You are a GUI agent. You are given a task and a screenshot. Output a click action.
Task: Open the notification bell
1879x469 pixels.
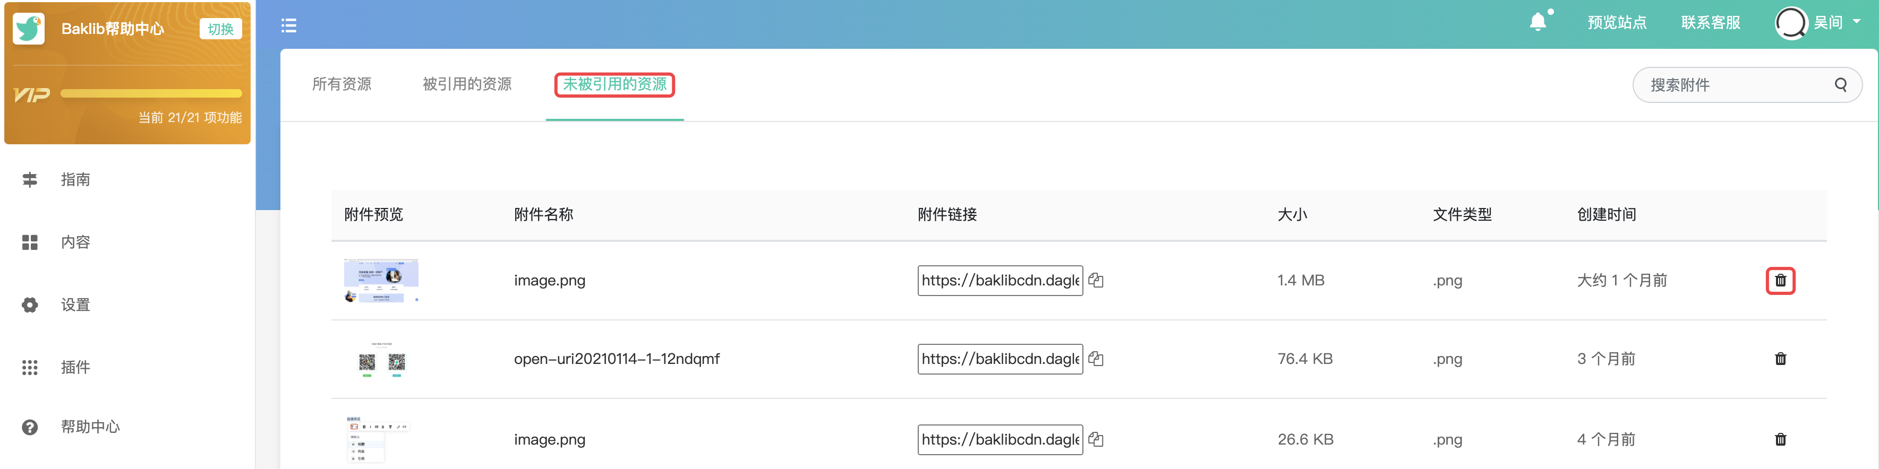point(1538,22)
